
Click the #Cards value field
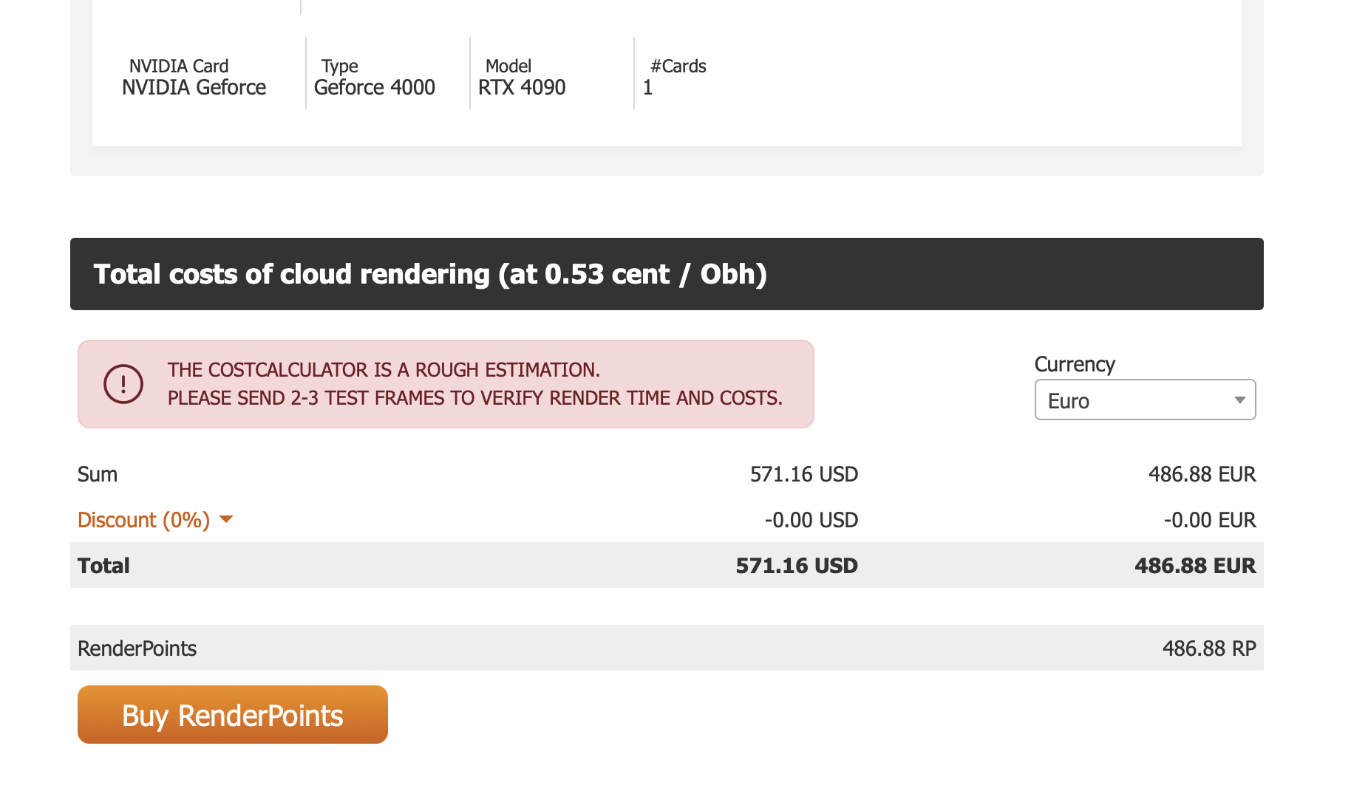[x=648, y=87]
